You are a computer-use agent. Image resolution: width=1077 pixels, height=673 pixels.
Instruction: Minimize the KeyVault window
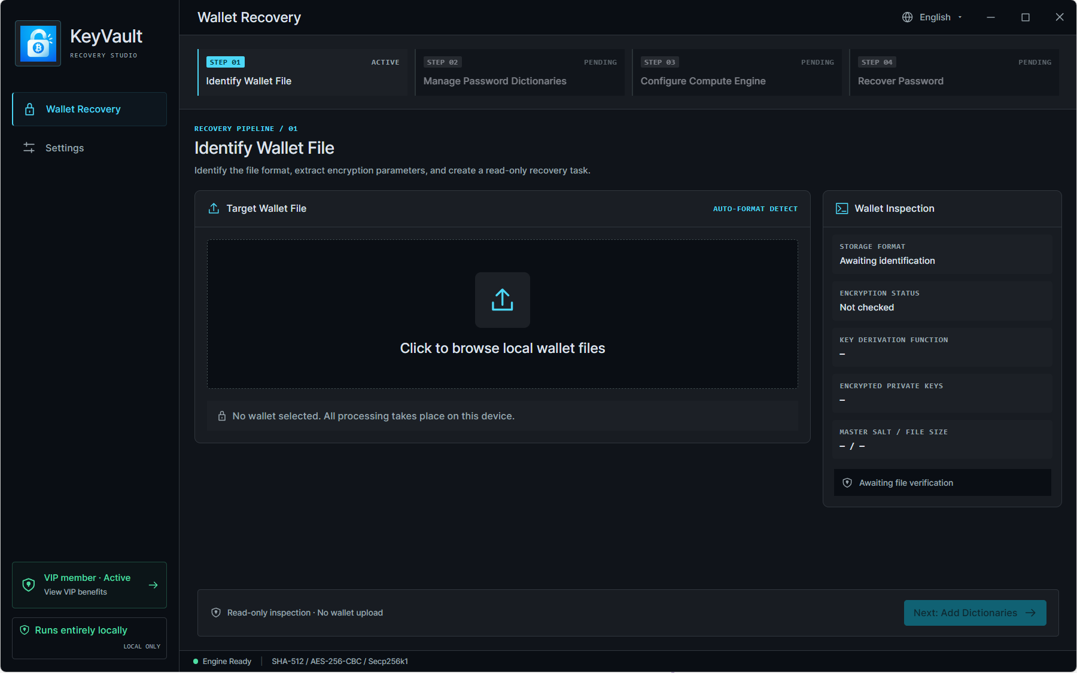tap(991, 17)
